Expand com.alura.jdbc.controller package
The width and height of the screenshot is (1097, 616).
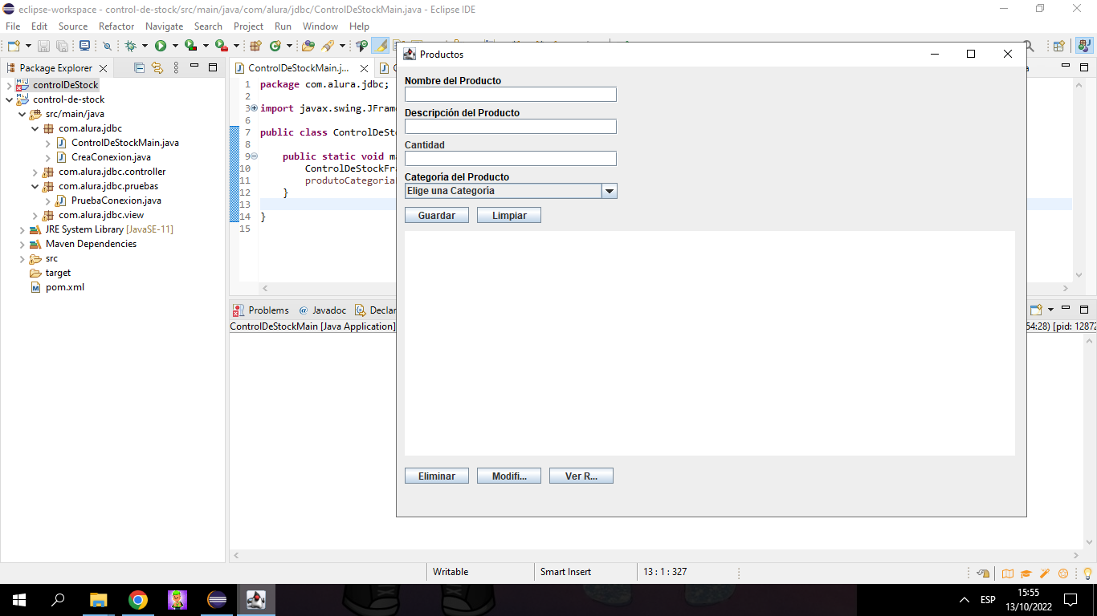pyautogui.click(x=35, y=172)
